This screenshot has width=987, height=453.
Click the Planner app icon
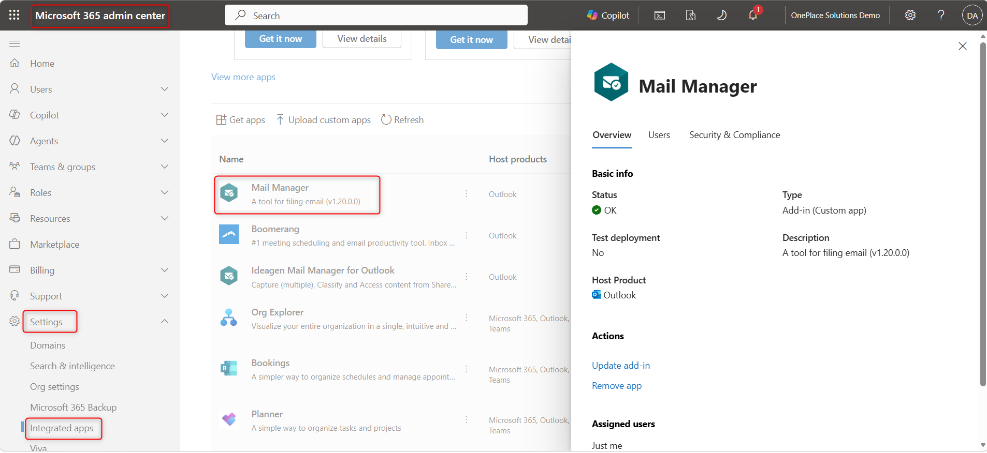pos(229,419)
